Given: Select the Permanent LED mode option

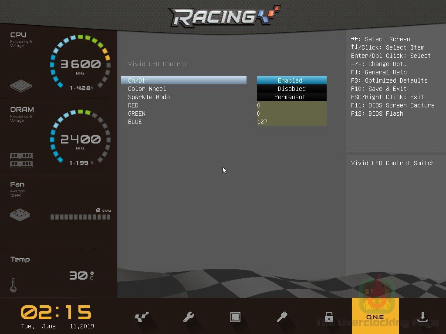Looking at the screenshot, I should point(290,97).
